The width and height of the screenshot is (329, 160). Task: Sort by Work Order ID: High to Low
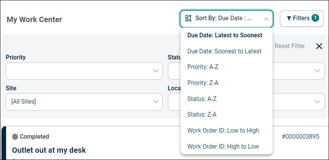coord(223,146)
